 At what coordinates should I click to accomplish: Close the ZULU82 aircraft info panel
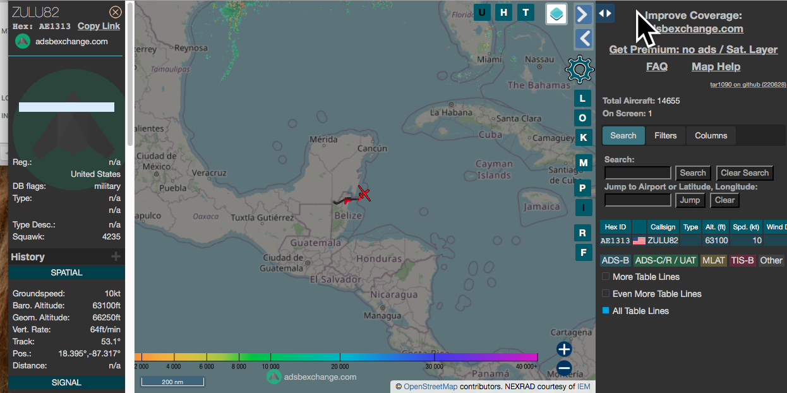pos(116,12)
